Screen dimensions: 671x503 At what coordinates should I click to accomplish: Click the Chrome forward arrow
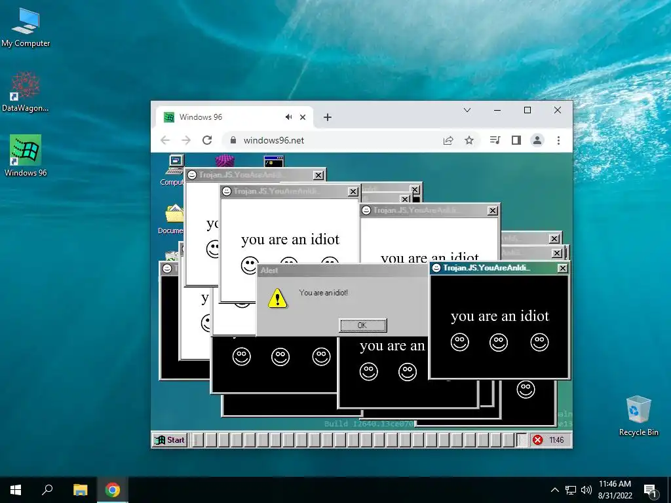(185, 140)
